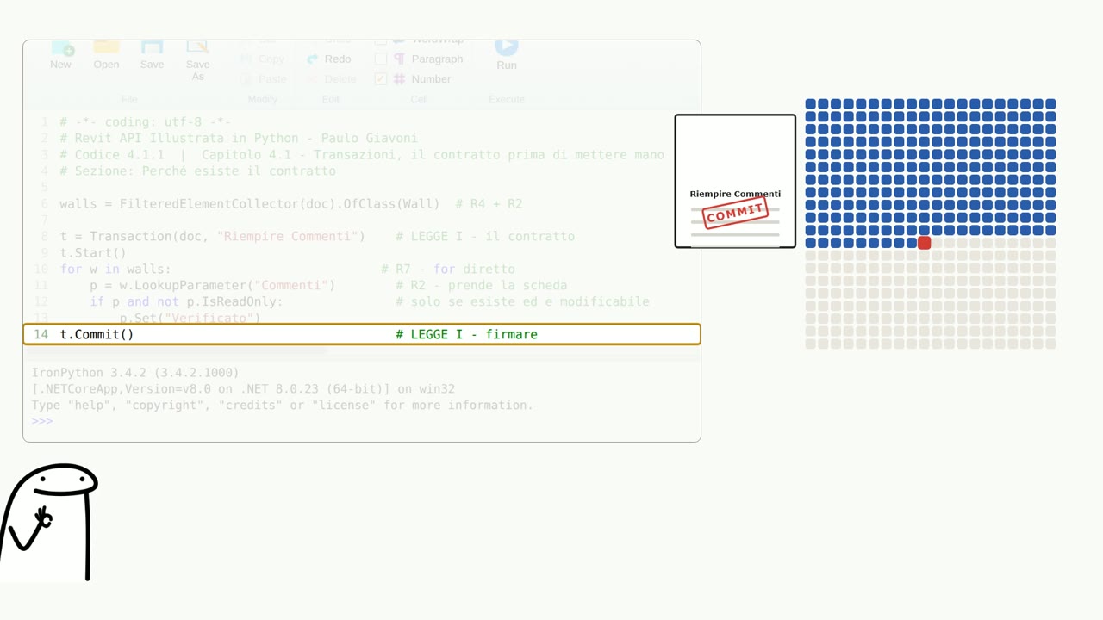Screen dimensions: 1103x620
Task: Click the 'Codice 4.1.1' comment line
Action: coord(362,154)
